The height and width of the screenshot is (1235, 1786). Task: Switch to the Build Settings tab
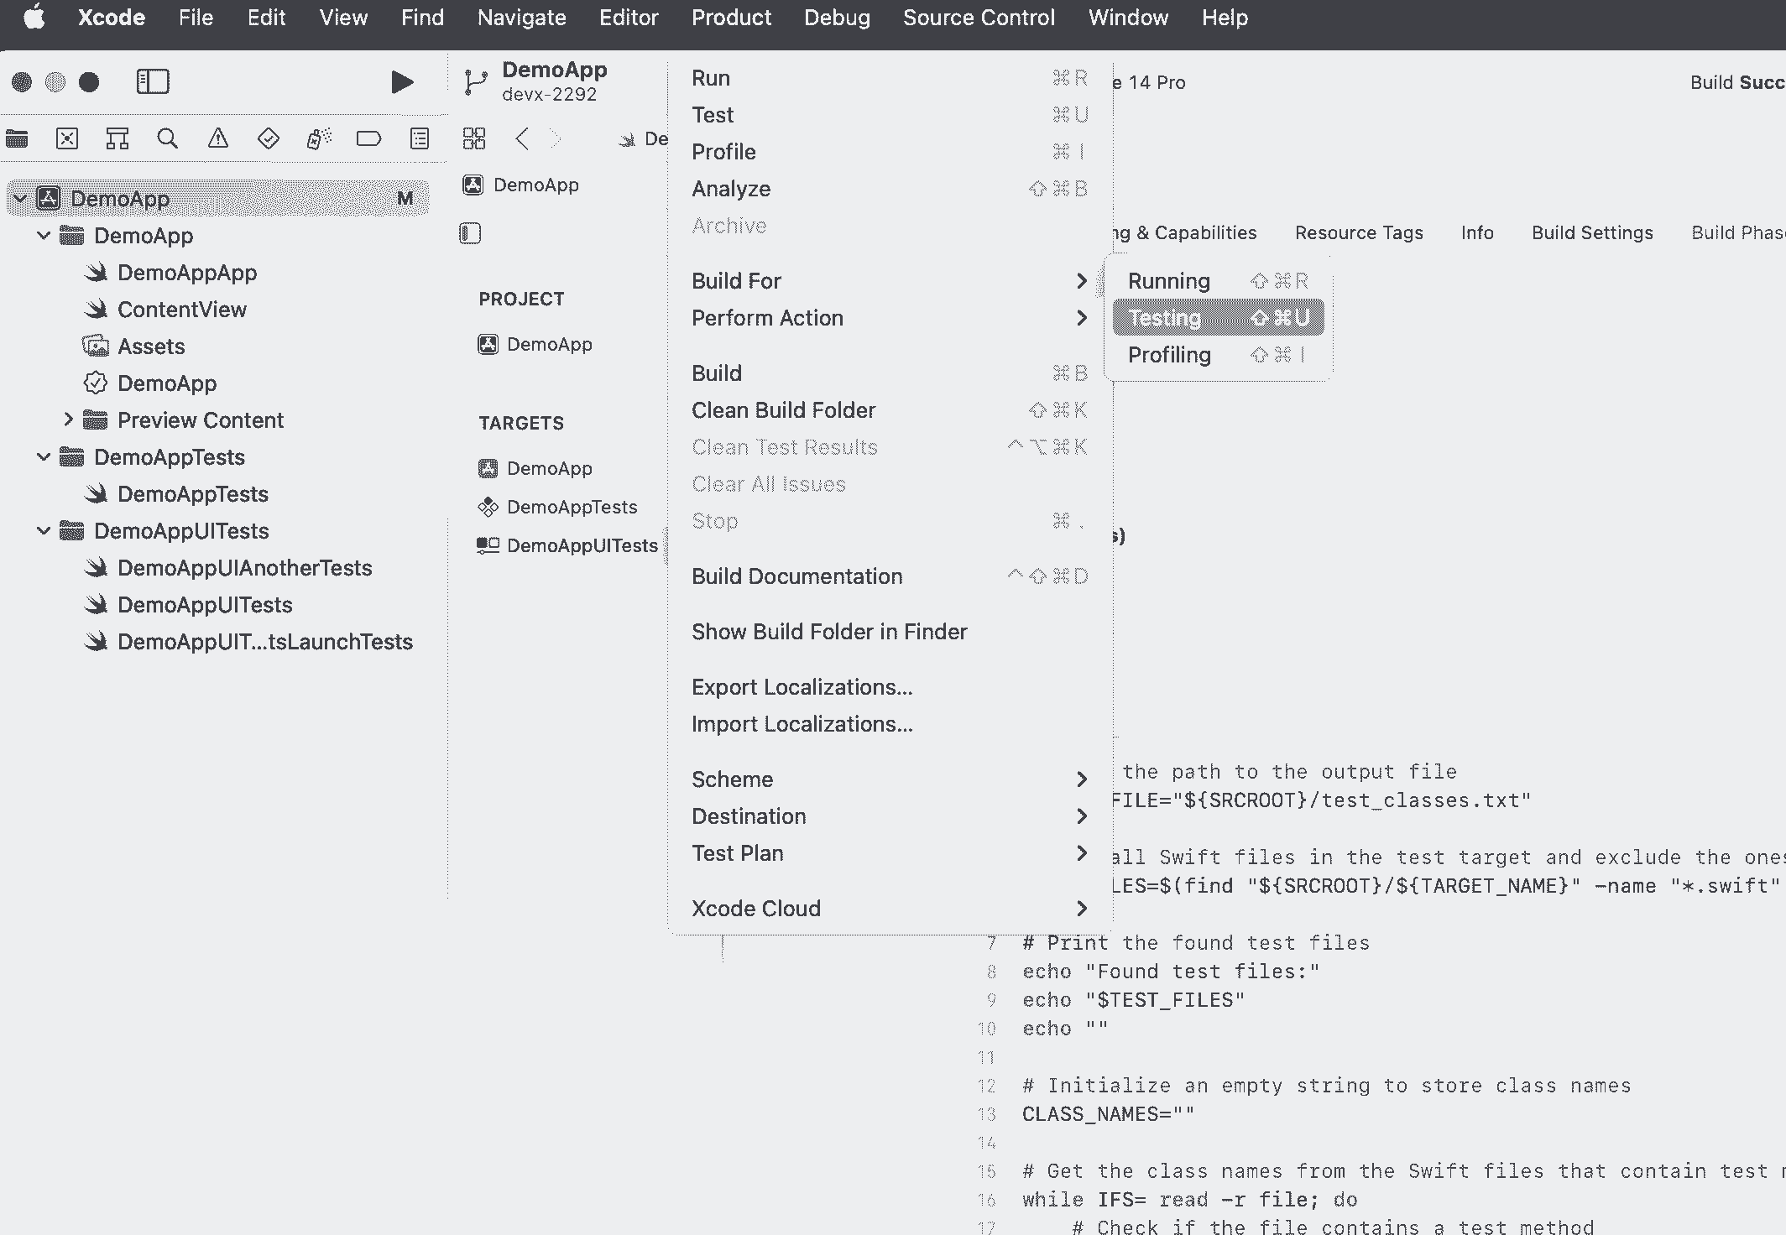click(1591, 233)
